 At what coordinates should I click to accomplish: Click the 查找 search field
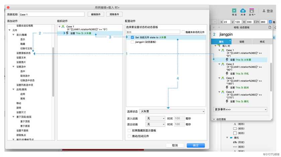(153, 32)
